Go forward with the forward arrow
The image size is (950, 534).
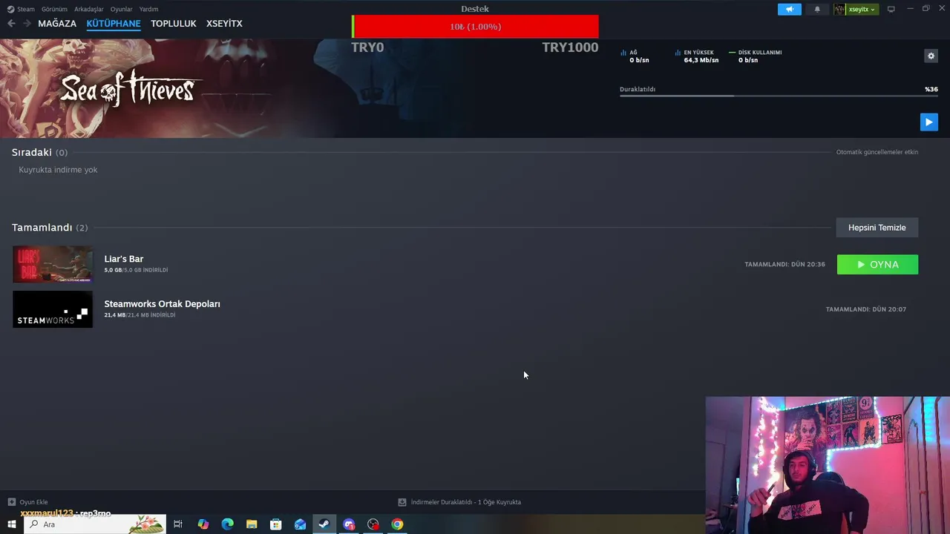click(27, 24)
